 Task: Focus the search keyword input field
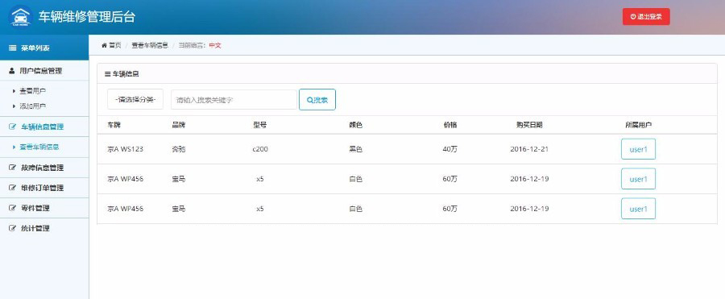click(234, 99)
